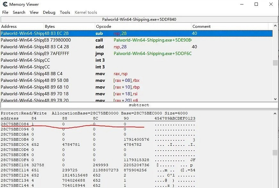Click the Cheat Engine icon in title bar
Image resolution: width=279 pixels, height=188 pixels.
(x=5, y=4)
